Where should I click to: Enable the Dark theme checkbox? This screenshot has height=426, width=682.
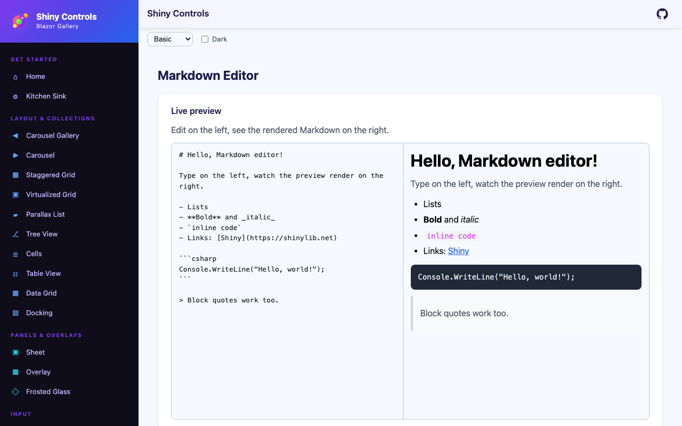pos(205,39)
